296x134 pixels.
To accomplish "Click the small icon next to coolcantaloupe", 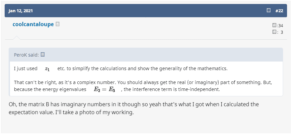I will coord(57,24).
